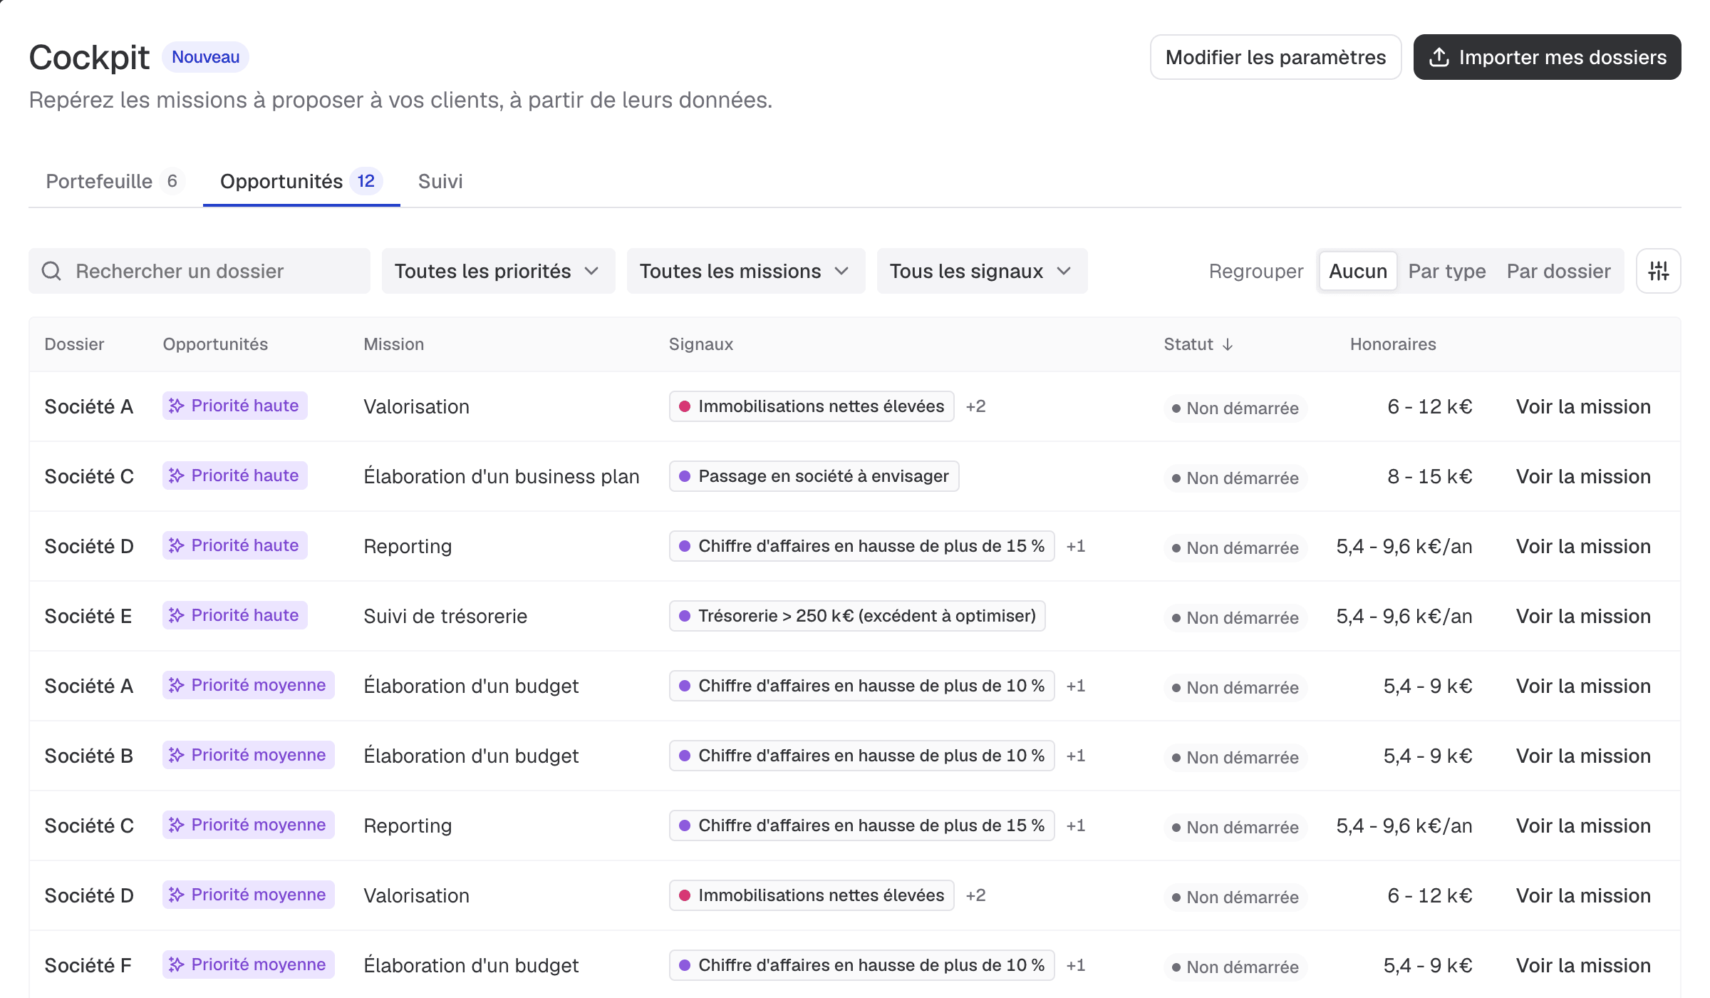Open Voir la mission for Société B
The height and width of the screenshot is (998, 1710).
click(x=1583, y=756)
